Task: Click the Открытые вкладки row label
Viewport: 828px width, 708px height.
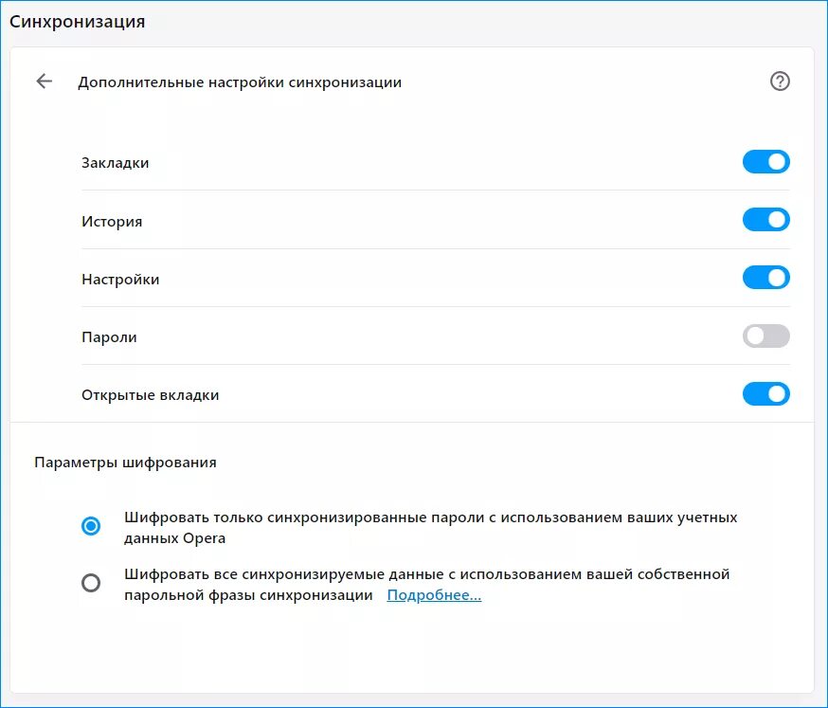Action: click(x=150, y=395)
